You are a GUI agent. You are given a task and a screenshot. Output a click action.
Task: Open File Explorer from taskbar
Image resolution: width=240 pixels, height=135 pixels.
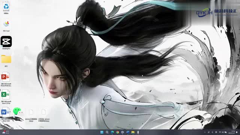click(133, 132)
